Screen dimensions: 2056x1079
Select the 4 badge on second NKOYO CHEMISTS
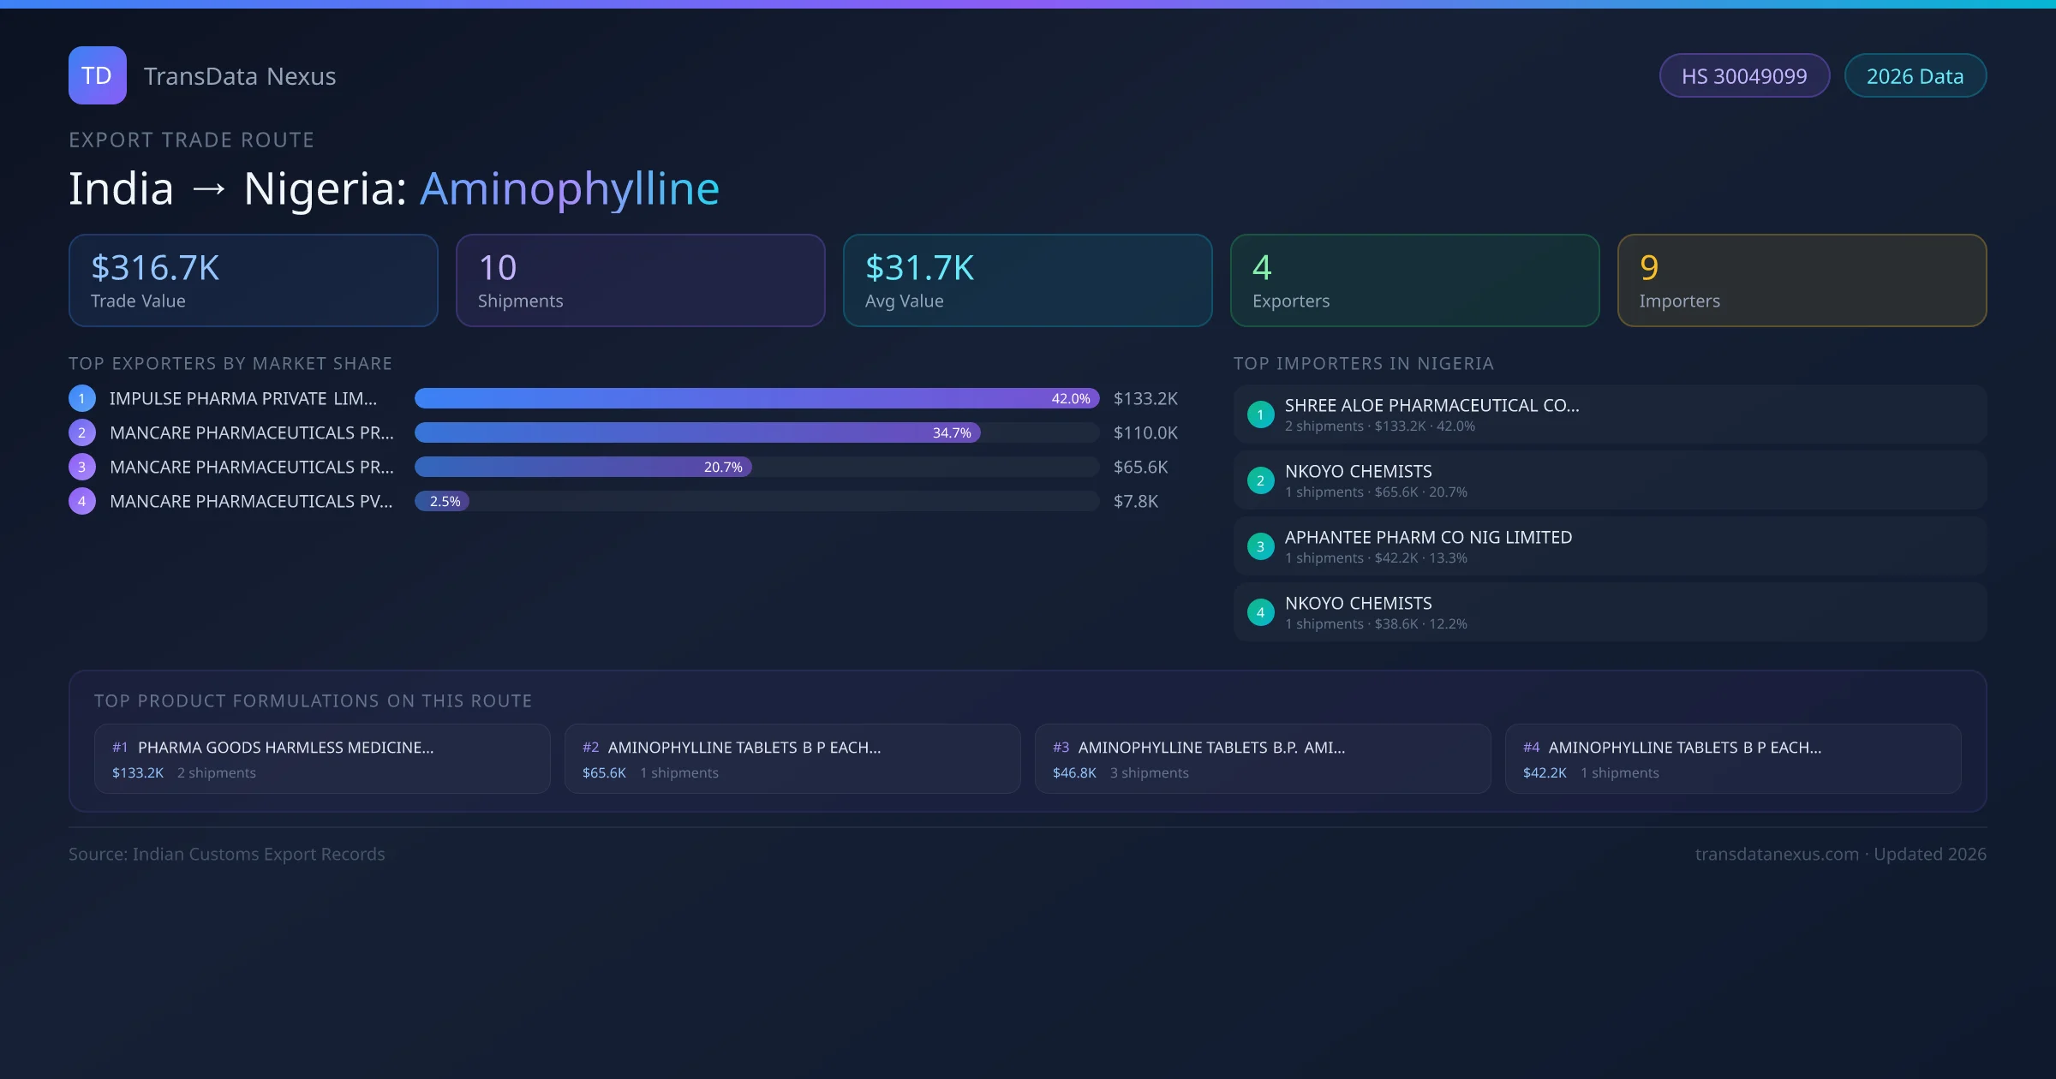point(1260,611)
